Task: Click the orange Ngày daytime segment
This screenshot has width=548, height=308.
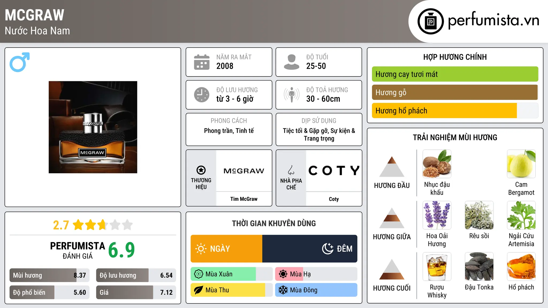Action: (226, 249)
